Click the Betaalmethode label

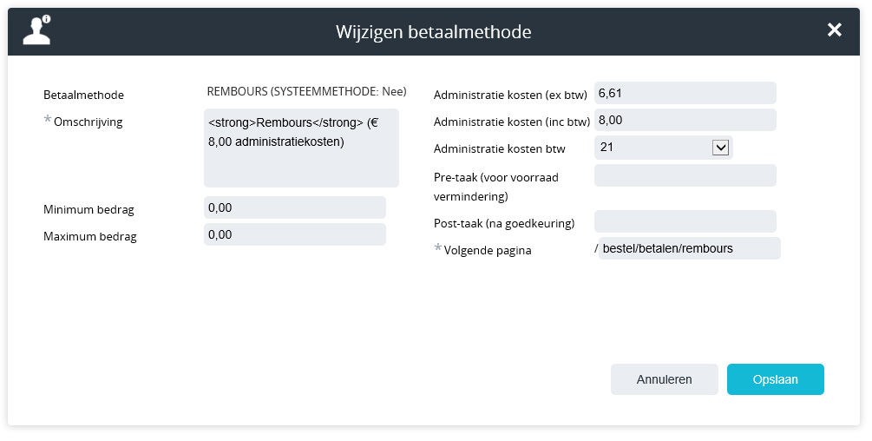coord(83,95)
